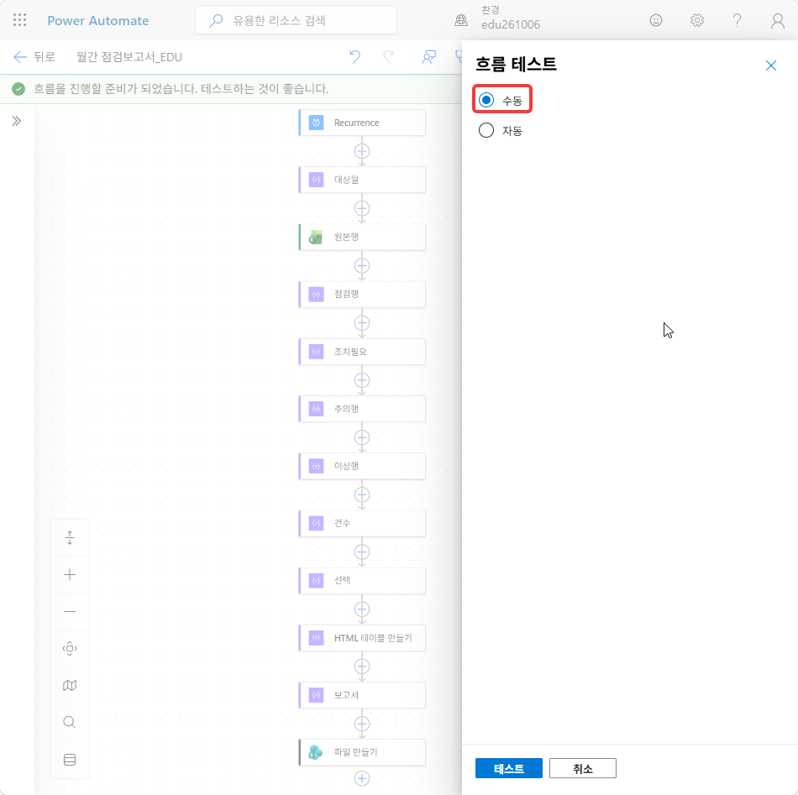Select the 주의행 action card
The height and width of the screenshot is (795, 798).
tap(362, 409)
